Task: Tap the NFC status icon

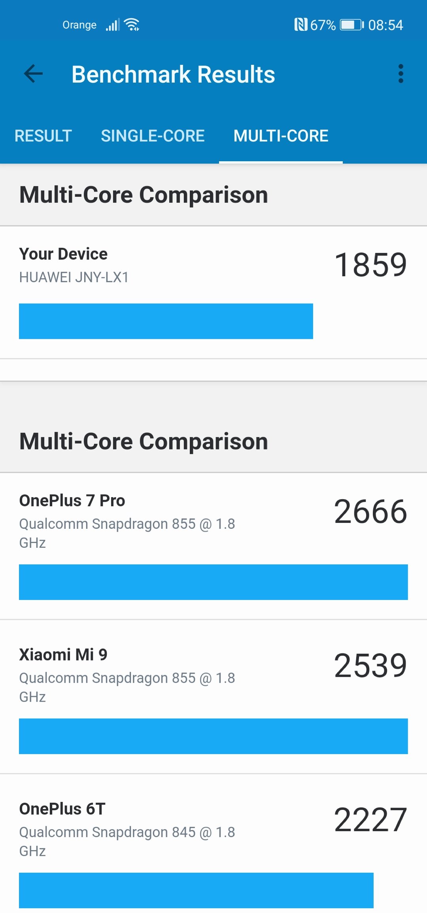Action: click(300, 25)
